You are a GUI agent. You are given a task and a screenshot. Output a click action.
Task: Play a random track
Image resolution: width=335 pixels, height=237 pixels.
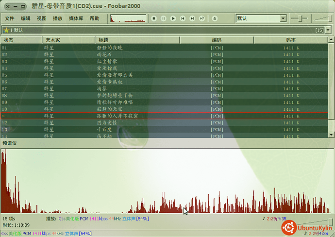coord(202,18)
